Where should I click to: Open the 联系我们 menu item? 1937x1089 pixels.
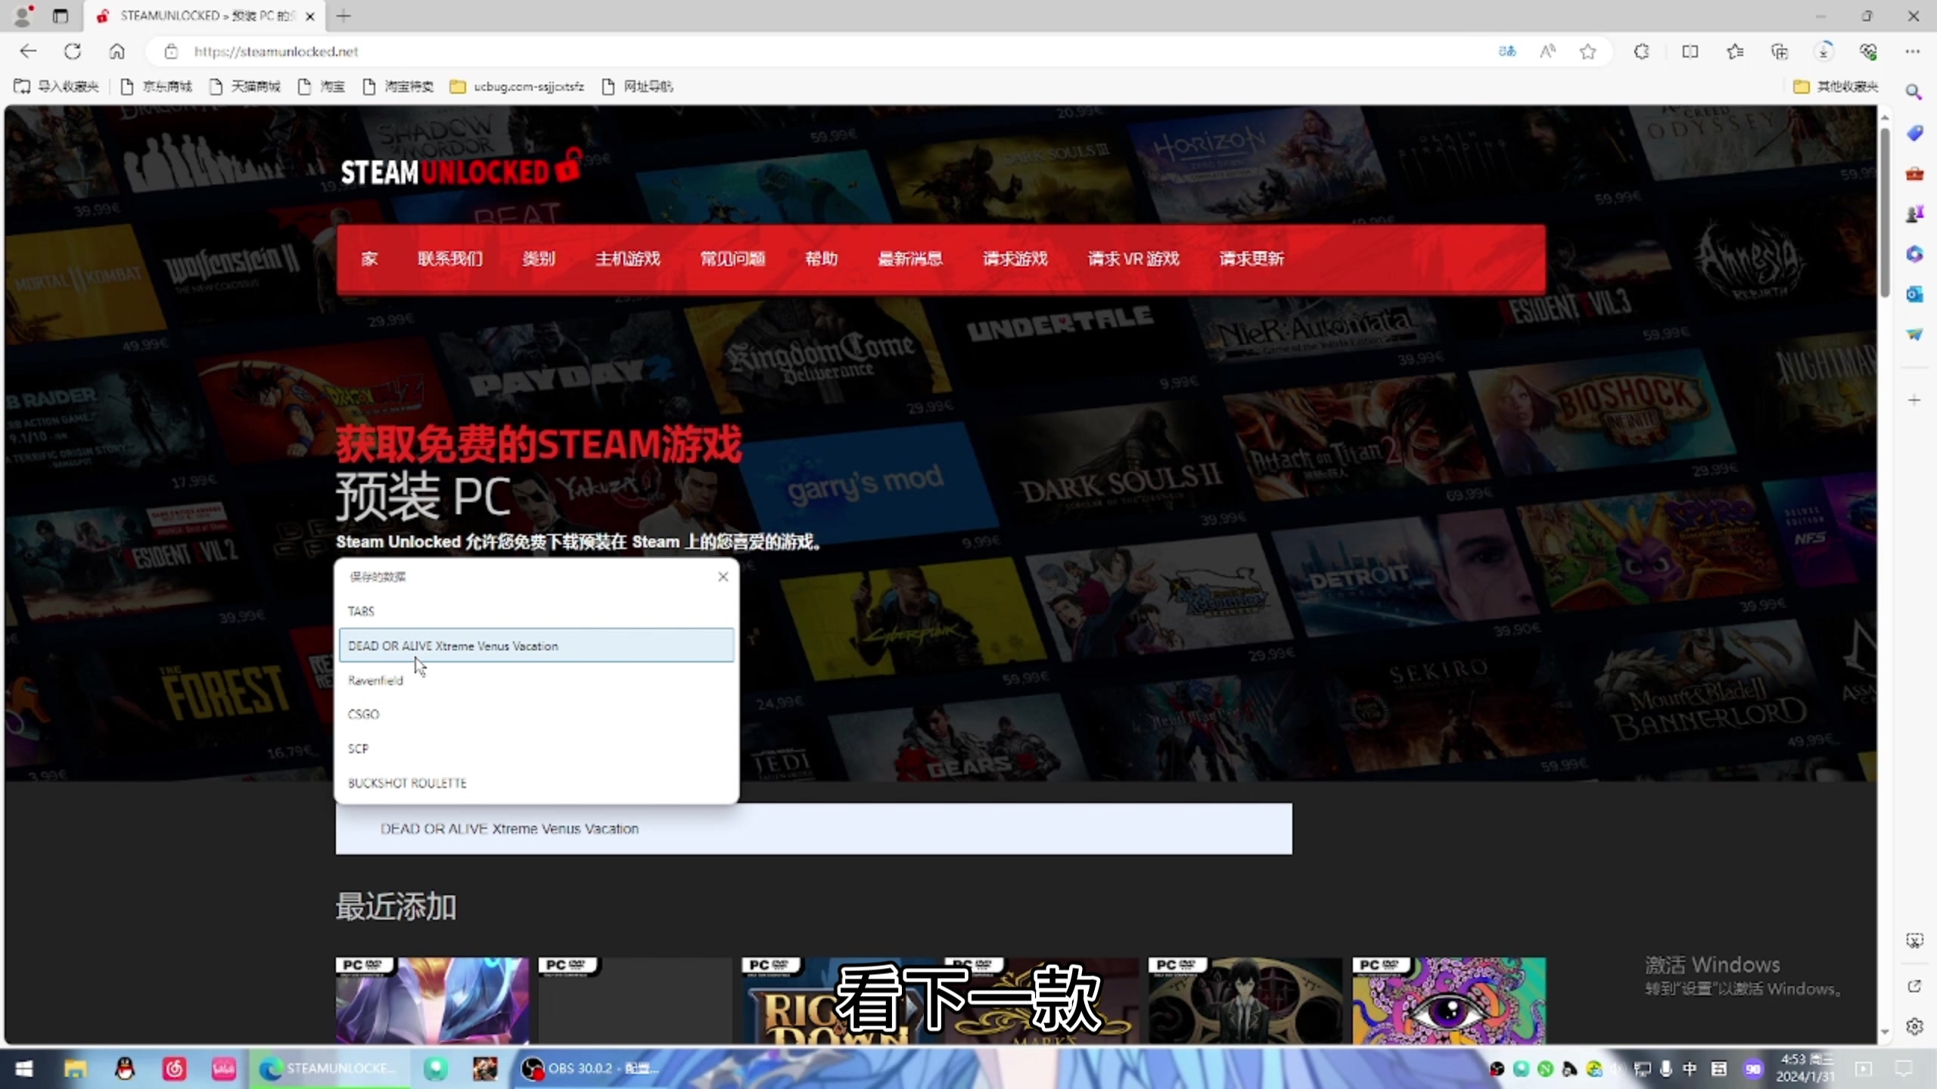click(450, 259)
